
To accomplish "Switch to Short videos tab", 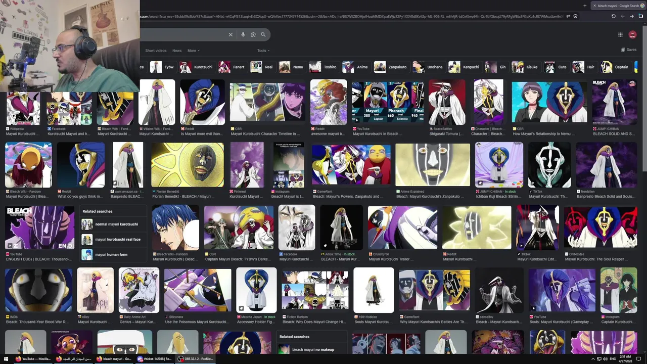I will tap(156, 51).
